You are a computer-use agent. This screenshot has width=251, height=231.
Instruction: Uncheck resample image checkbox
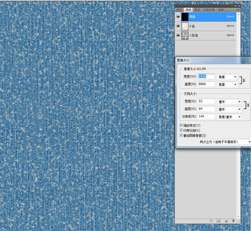point(181,135)
